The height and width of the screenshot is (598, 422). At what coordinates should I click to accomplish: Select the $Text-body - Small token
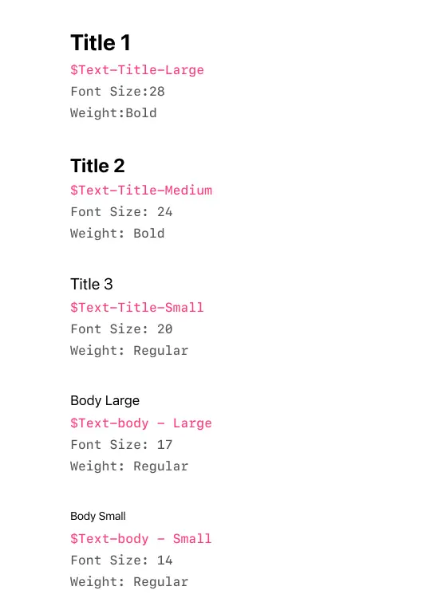[x=141, y=538]
